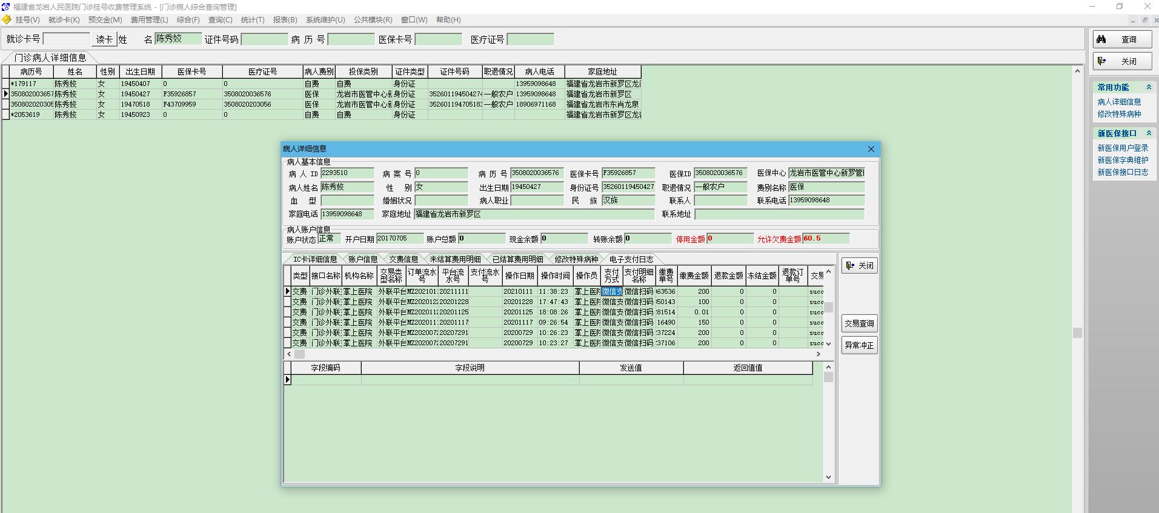Focus the 就诊卡号 input field
Viewport: 1159px width, 513px height.
[67, 39]
